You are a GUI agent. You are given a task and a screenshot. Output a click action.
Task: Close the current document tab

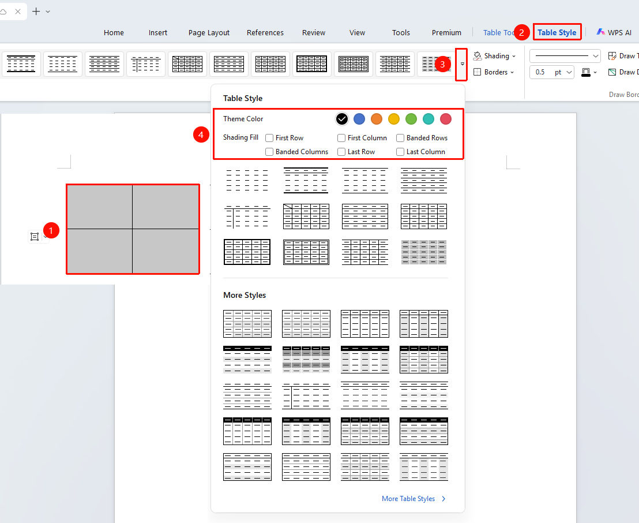18,12
